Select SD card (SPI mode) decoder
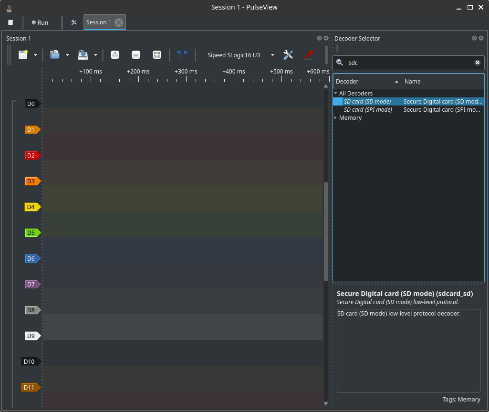The width and height of the screenshot is (489, 412). 368,110
